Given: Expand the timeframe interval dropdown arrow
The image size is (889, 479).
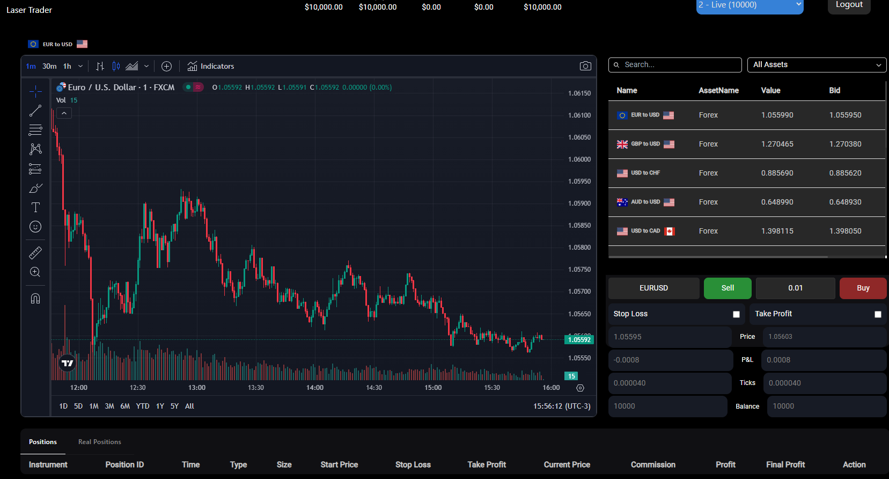Looking at the screenshot, I should [x=80, y=66].
